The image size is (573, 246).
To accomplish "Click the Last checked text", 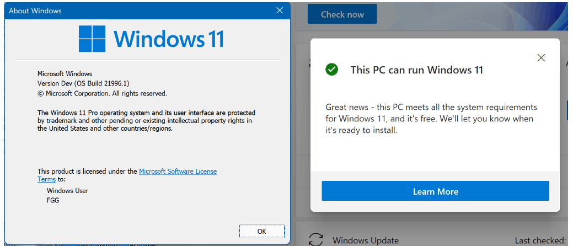I will (x=540, y=240).
